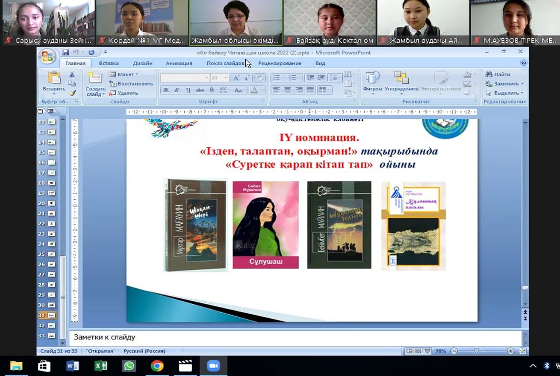This screenshot has width=560, height=376.
Task: Switch to the Outline pane tab icon
Action: click(x=51, y=111)
